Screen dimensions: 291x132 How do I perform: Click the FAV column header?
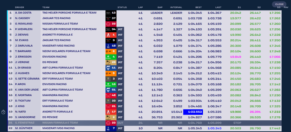point(286,7)
